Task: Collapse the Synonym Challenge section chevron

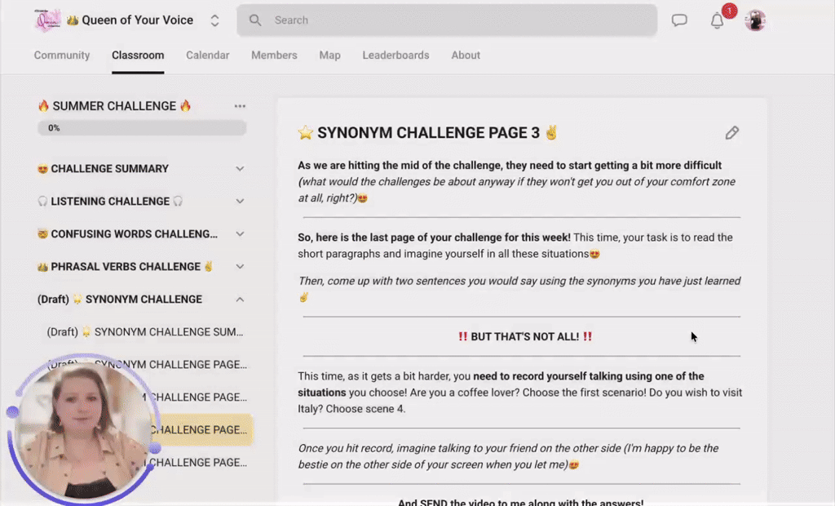Action: pos(241,300)
